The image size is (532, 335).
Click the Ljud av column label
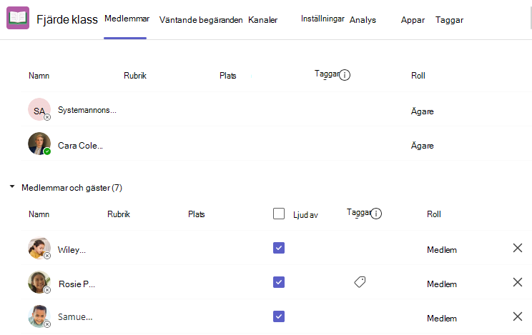point(305,215)
